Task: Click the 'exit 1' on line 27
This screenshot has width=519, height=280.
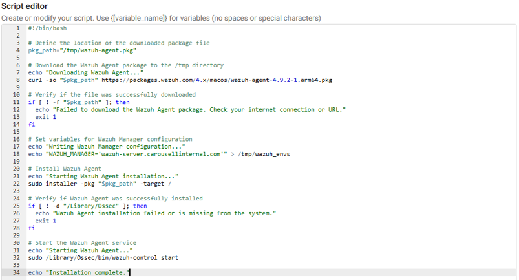Action: 46,221
